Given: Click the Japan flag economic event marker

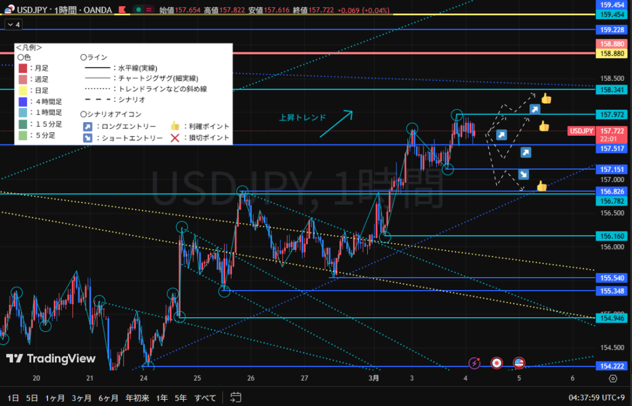Looking at the screenshot, I should tap(496, 363).
